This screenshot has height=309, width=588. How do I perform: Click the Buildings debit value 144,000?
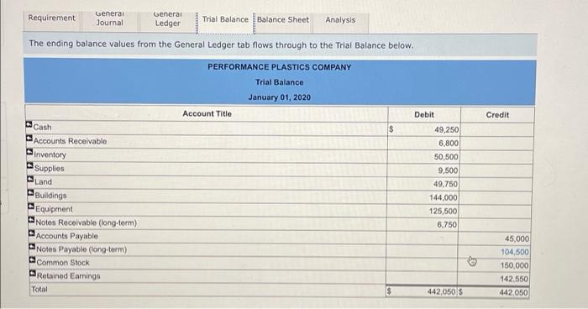pyautogui.click(x=444, y=197)
